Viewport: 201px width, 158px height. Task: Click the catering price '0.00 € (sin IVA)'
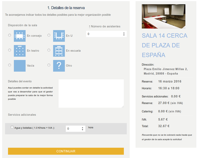pos(170,111)
